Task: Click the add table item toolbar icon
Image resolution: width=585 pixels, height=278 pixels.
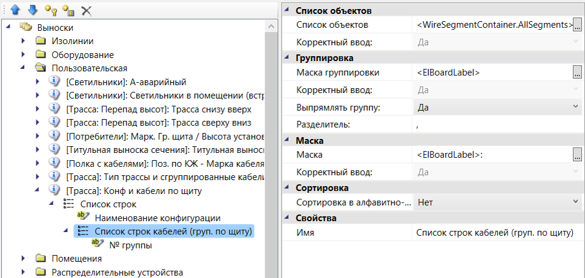Action: point(68,10)
